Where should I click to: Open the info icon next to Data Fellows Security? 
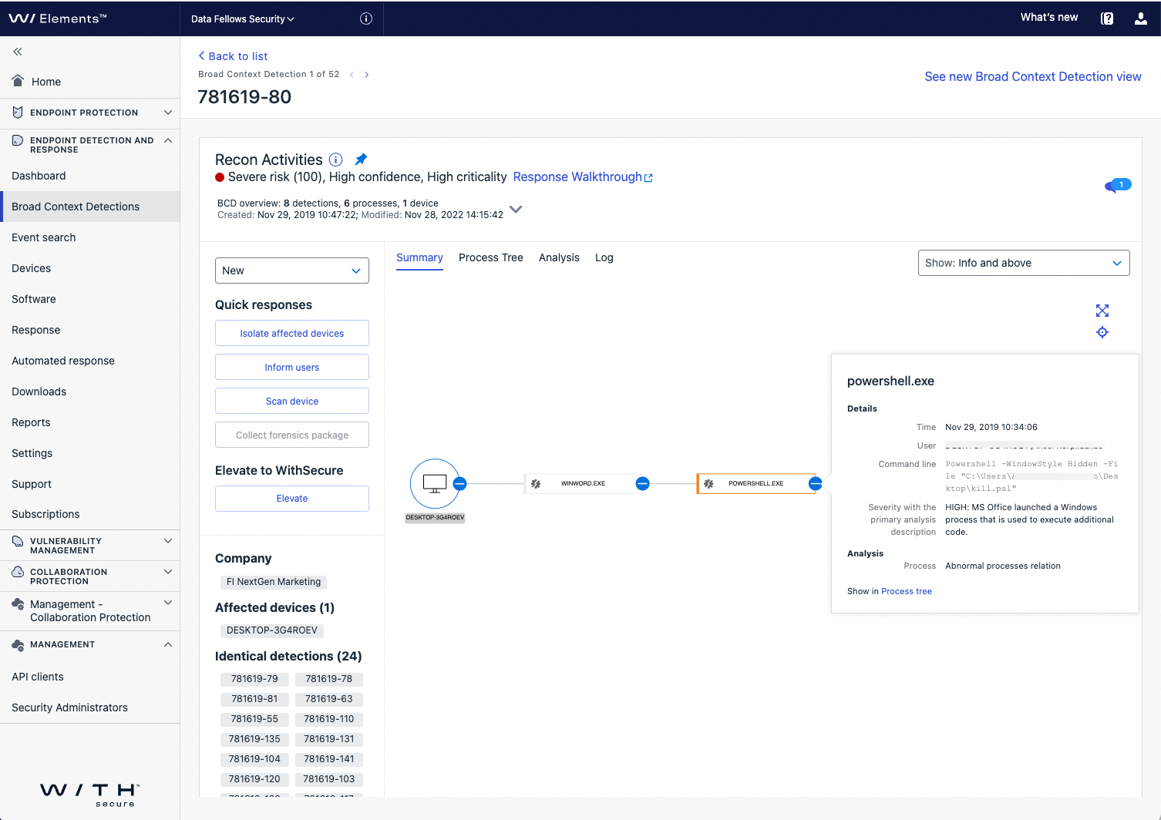(365, 18)
